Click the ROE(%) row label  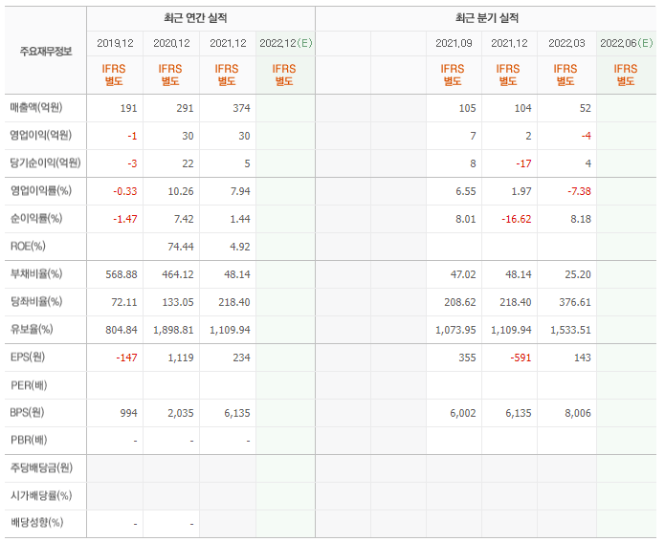click(28, 247)
